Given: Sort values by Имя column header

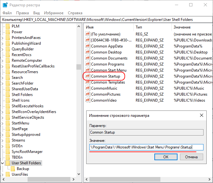Looking at the screenshot, I should (x=109, y=27).
